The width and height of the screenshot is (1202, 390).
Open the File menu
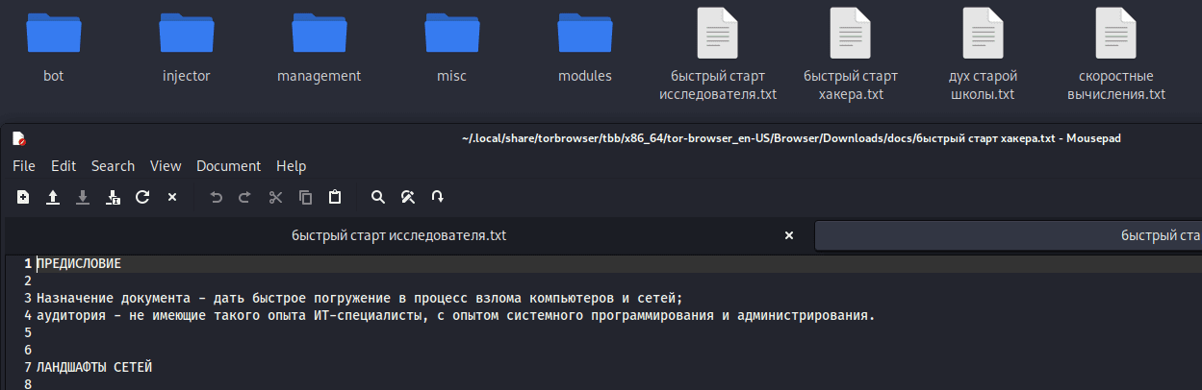(23, 166)
